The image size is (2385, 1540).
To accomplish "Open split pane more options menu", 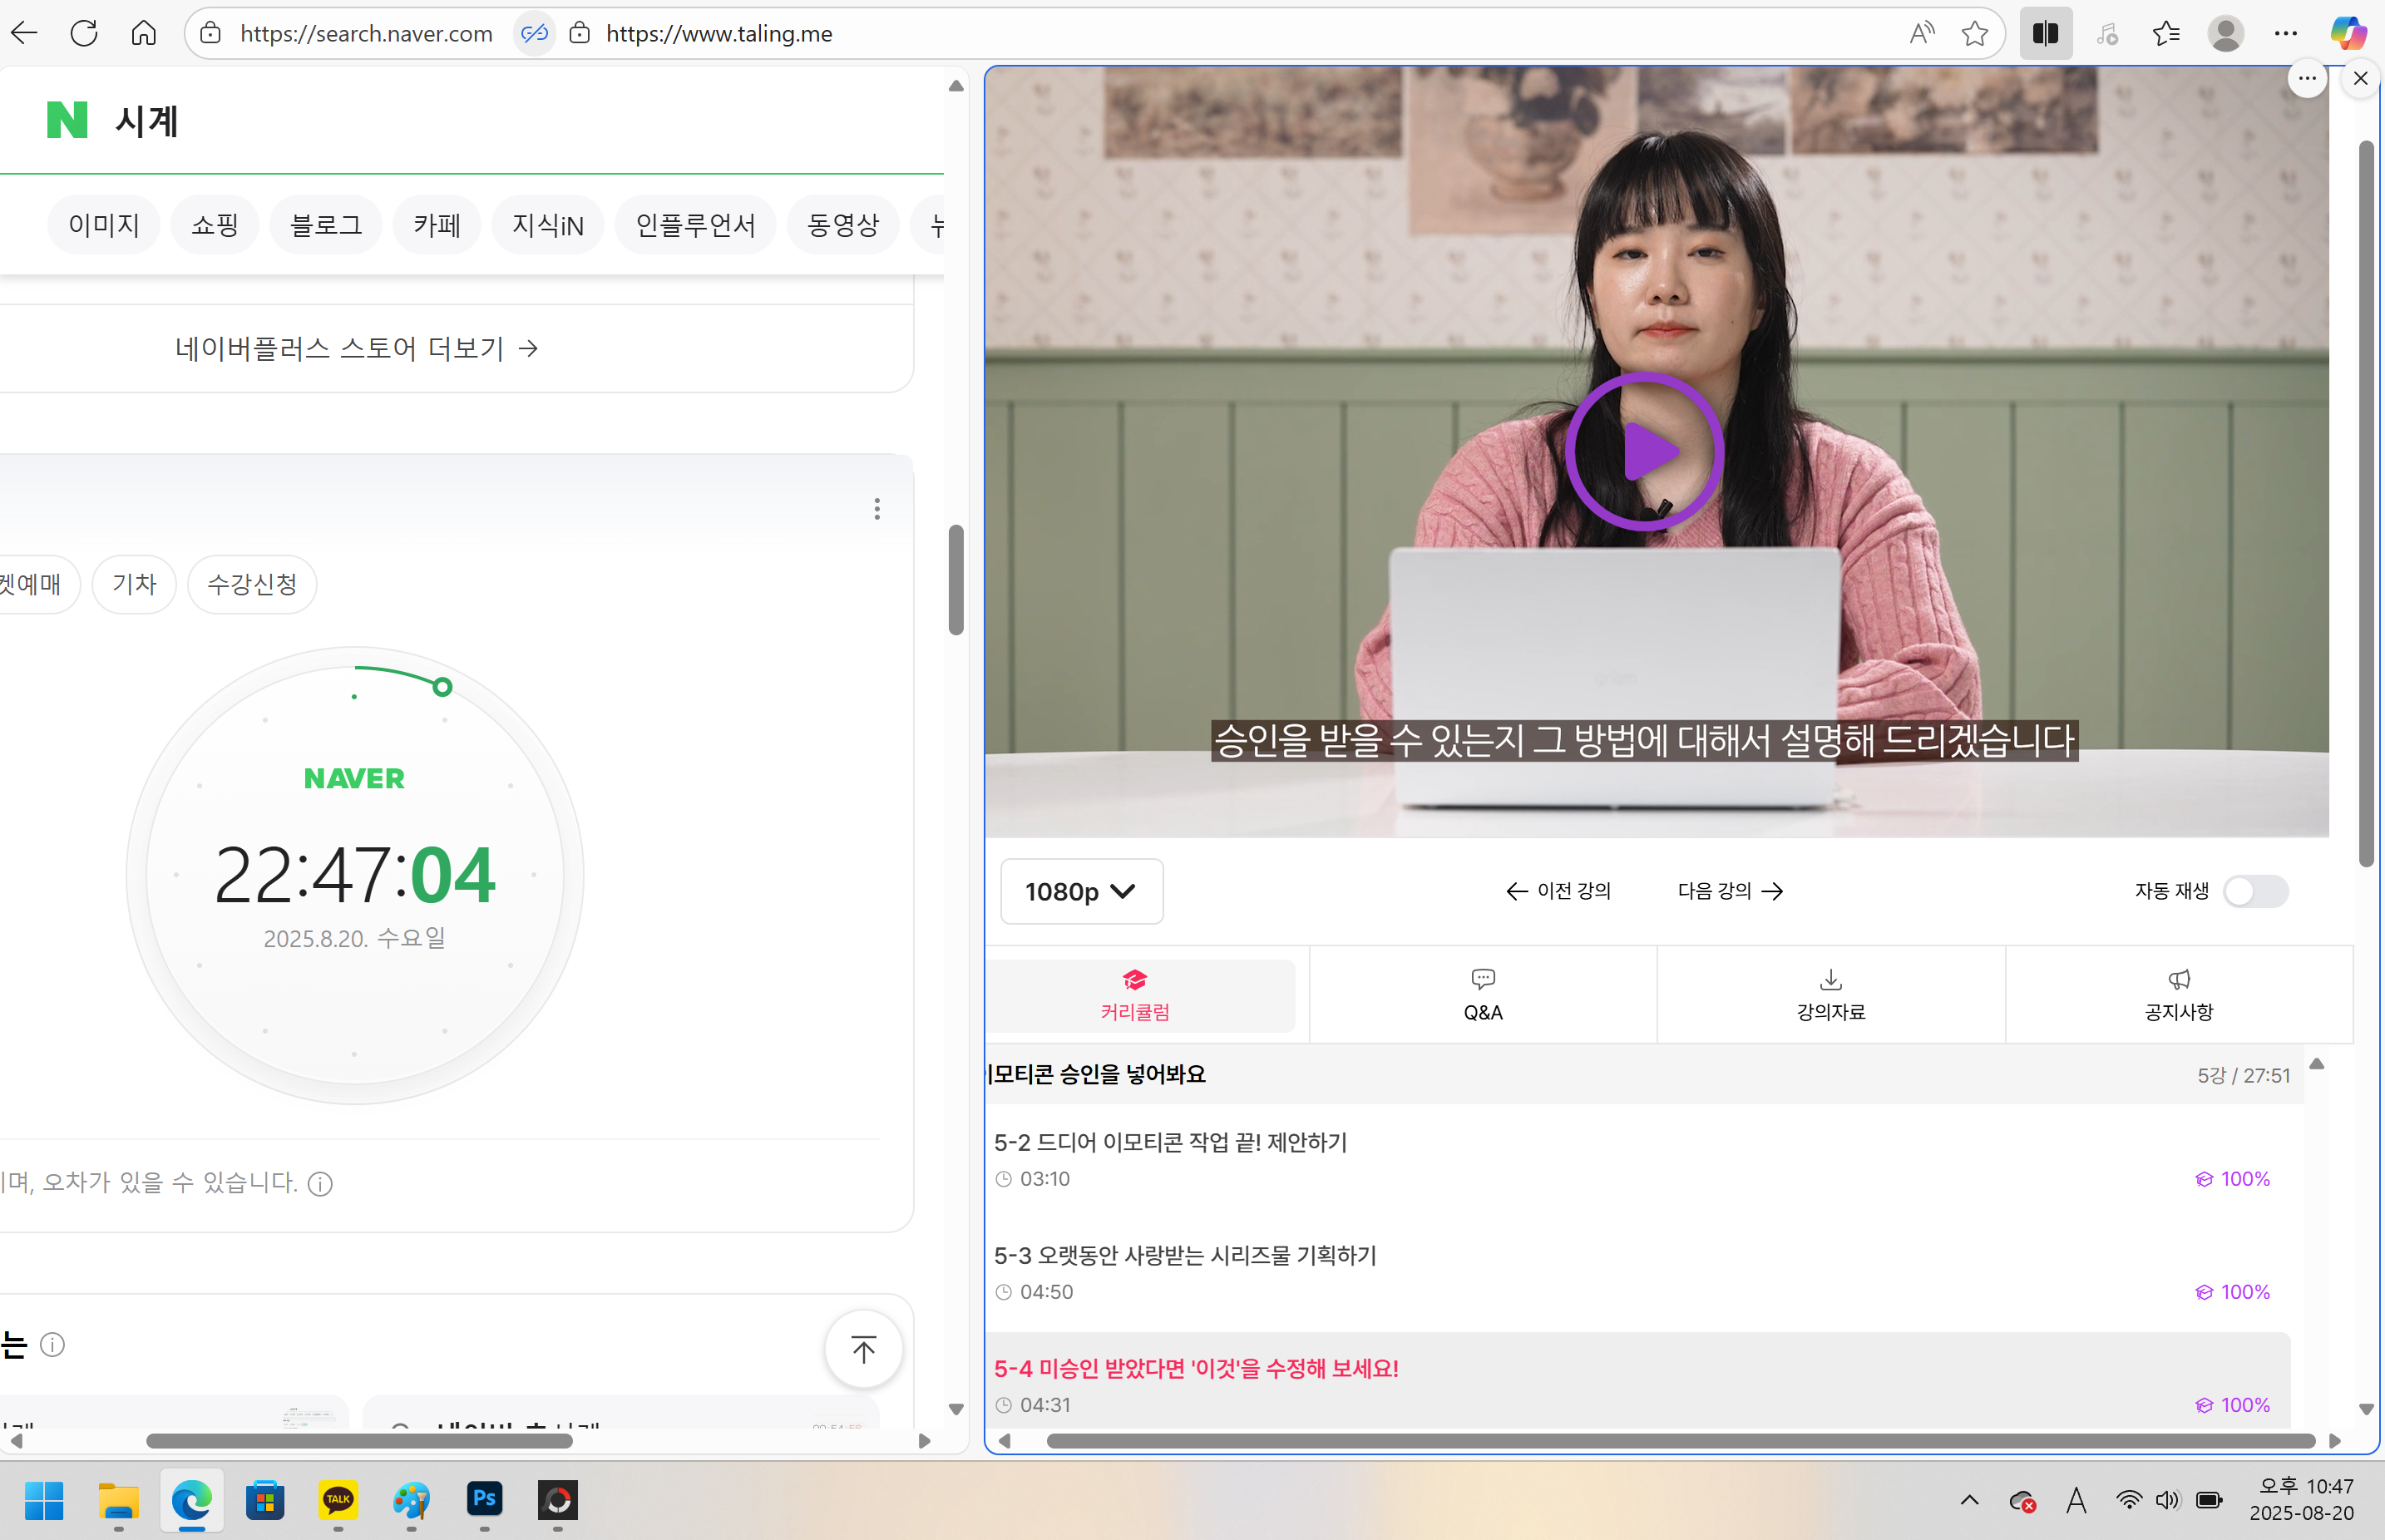I will (2307, 78).
